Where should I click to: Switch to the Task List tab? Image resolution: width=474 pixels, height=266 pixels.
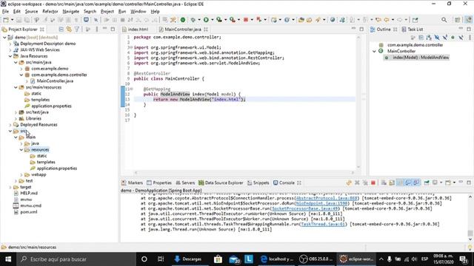pos(413,30)
